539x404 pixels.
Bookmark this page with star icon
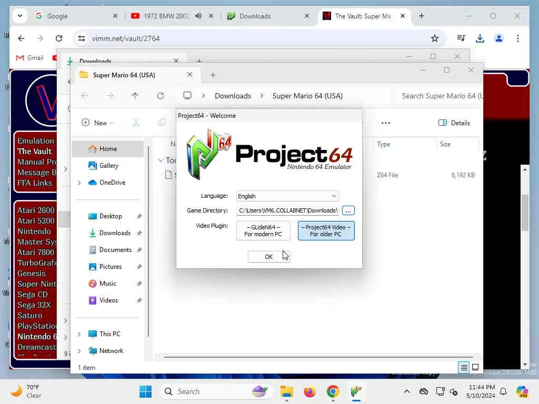(434, 38)
